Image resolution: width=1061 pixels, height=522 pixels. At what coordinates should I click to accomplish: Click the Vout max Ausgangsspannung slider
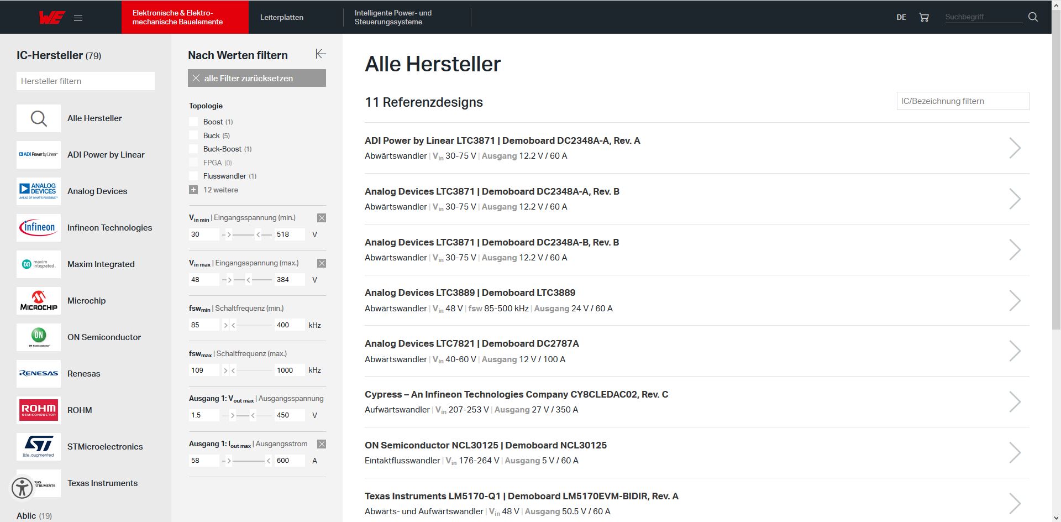point(246,415)
